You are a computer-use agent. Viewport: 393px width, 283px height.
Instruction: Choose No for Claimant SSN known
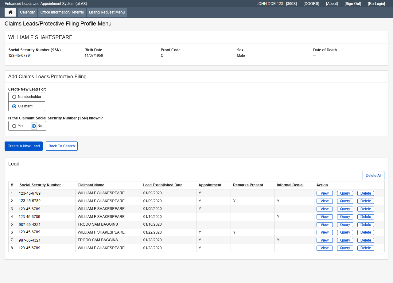34,126
